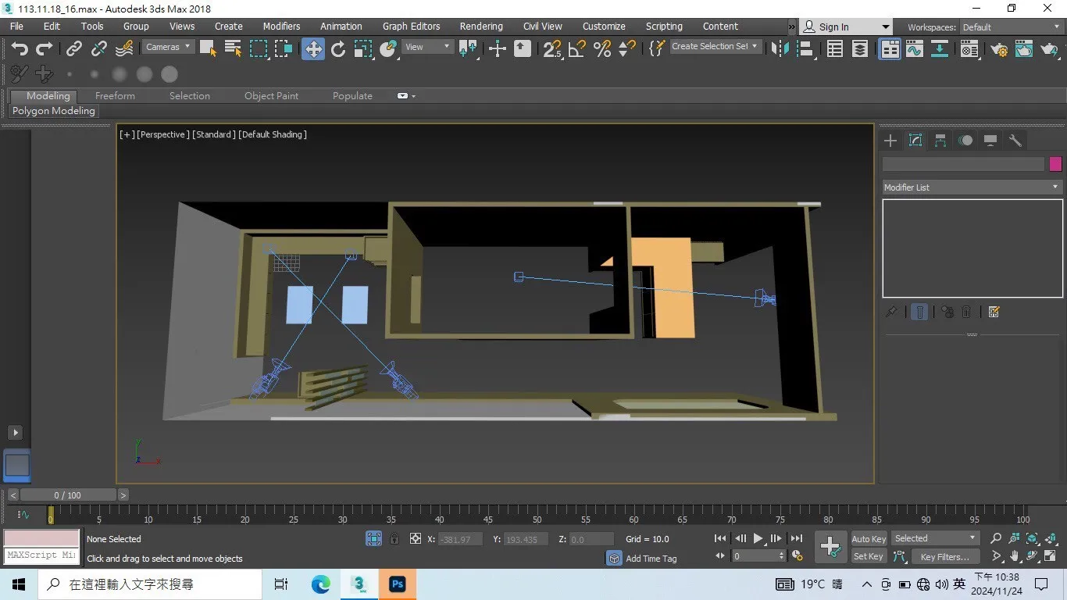Open the Cameras selection filter dropdown
Viewport: 1067px width, 600px height.
click(x=167, y=47)
